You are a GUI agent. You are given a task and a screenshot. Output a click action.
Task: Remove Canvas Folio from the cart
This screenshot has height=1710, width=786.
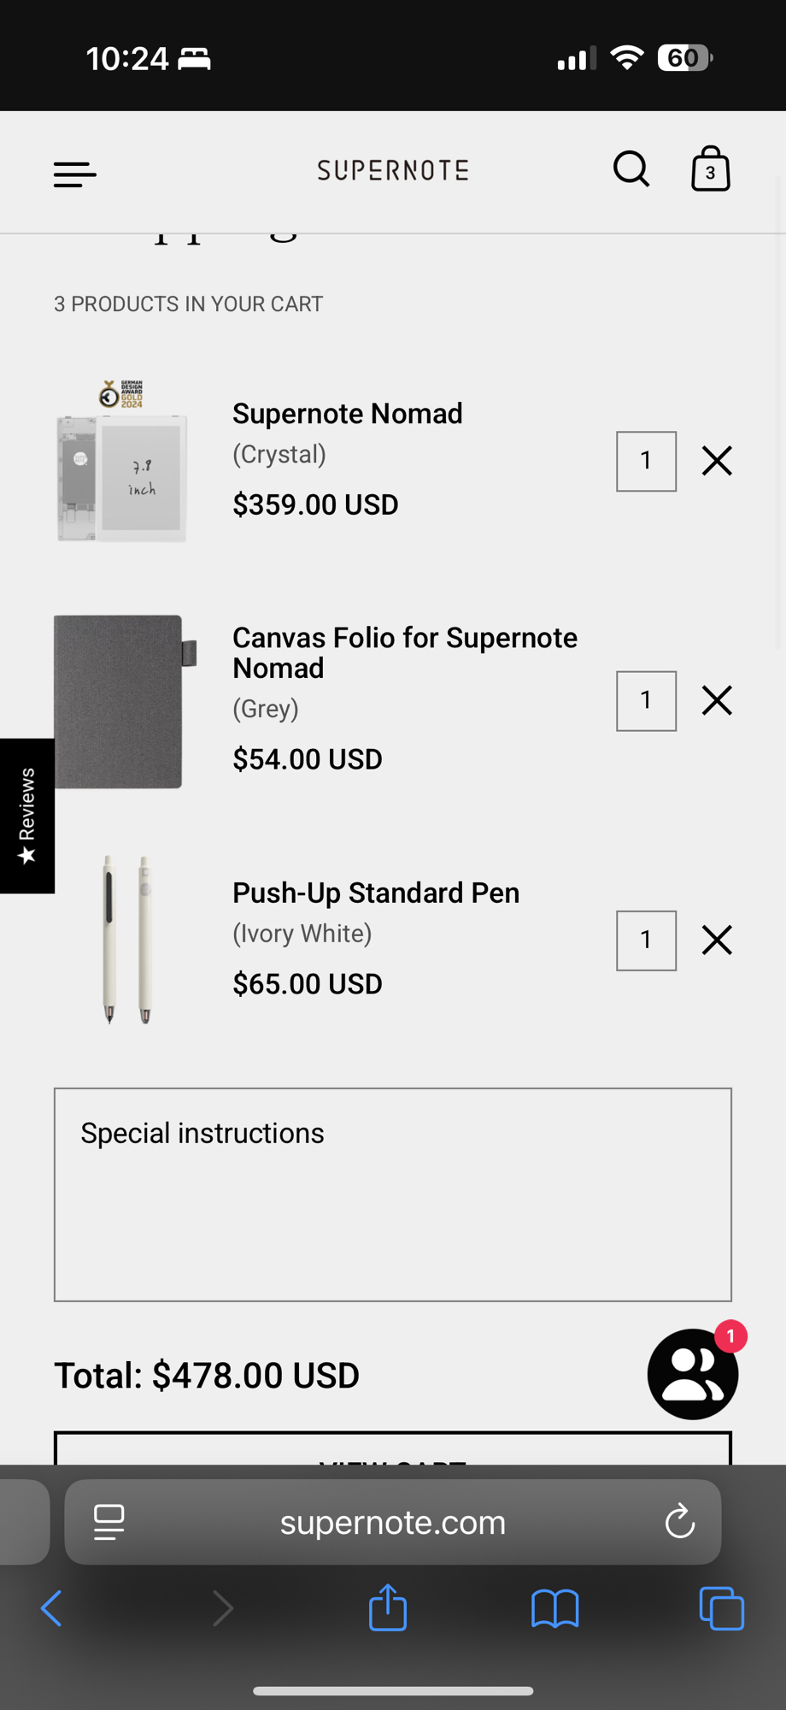click(x=717, y=700)
